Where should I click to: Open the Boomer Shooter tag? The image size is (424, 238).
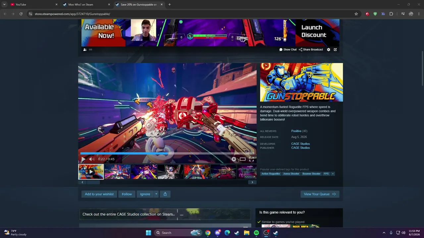click(311, 174)
